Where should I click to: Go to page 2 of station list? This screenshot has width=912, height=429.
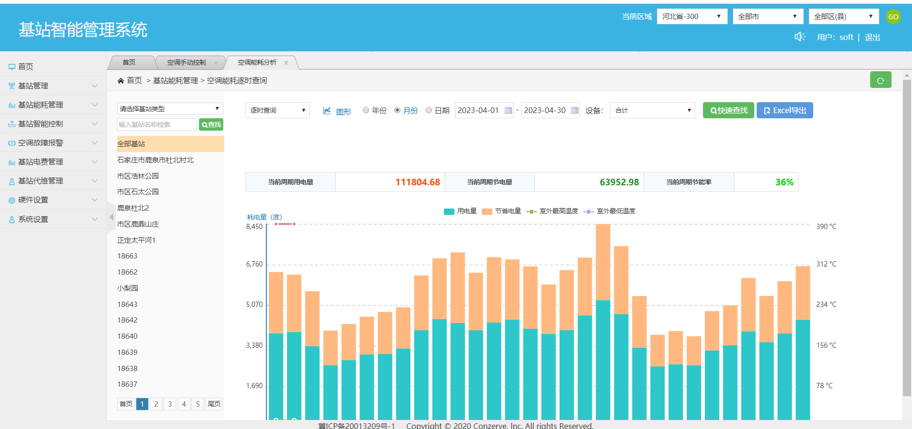click(156, 404)
